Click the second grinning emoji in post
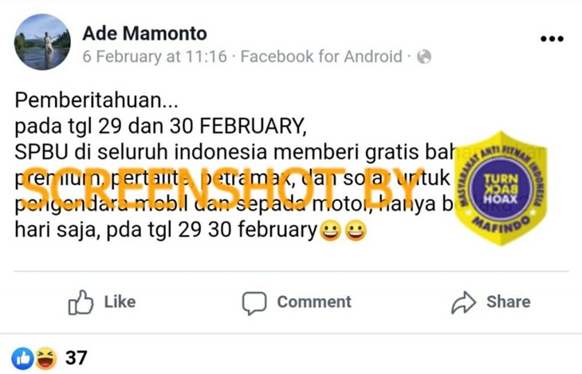 click(x=356, y=230)
